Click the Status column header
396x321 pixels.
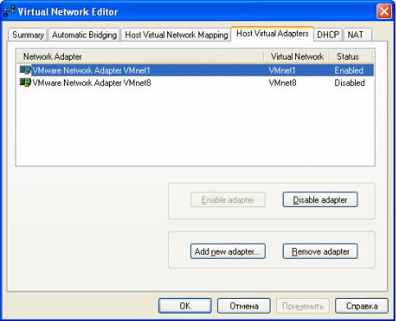352,57
